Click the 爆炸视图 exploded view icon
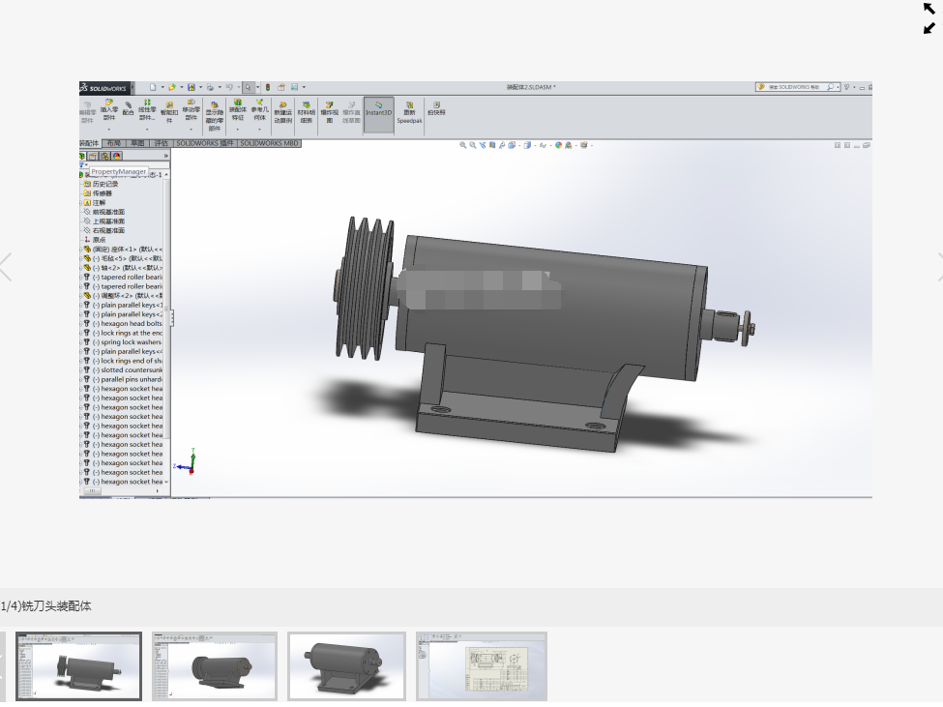Image resolution: width=943 pixels, height=707 pixels. point(329,105)
